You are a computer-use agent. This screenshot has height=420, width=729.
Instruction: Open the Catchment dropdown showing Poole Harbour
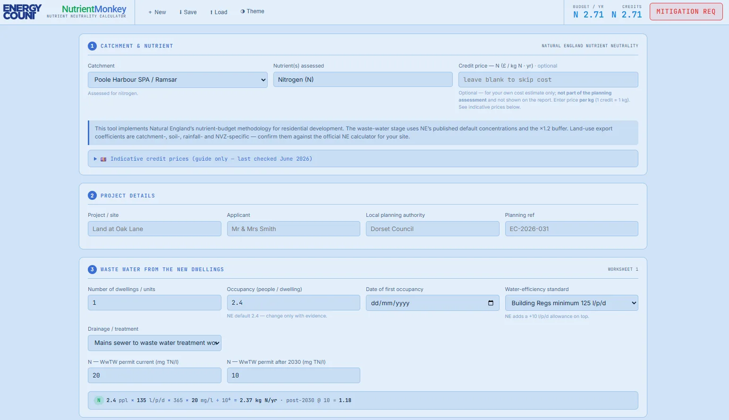[x=178, y=79]
